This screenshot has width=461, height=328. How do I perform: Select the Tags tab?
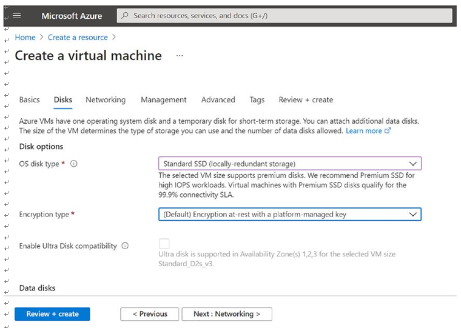coord(257,100)
